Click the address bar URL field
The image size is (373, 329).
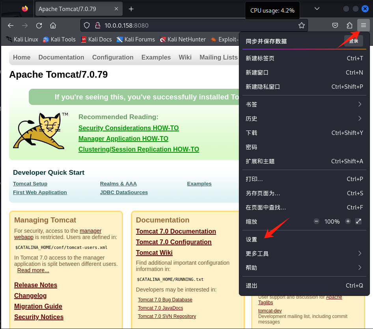pos(194,26)
